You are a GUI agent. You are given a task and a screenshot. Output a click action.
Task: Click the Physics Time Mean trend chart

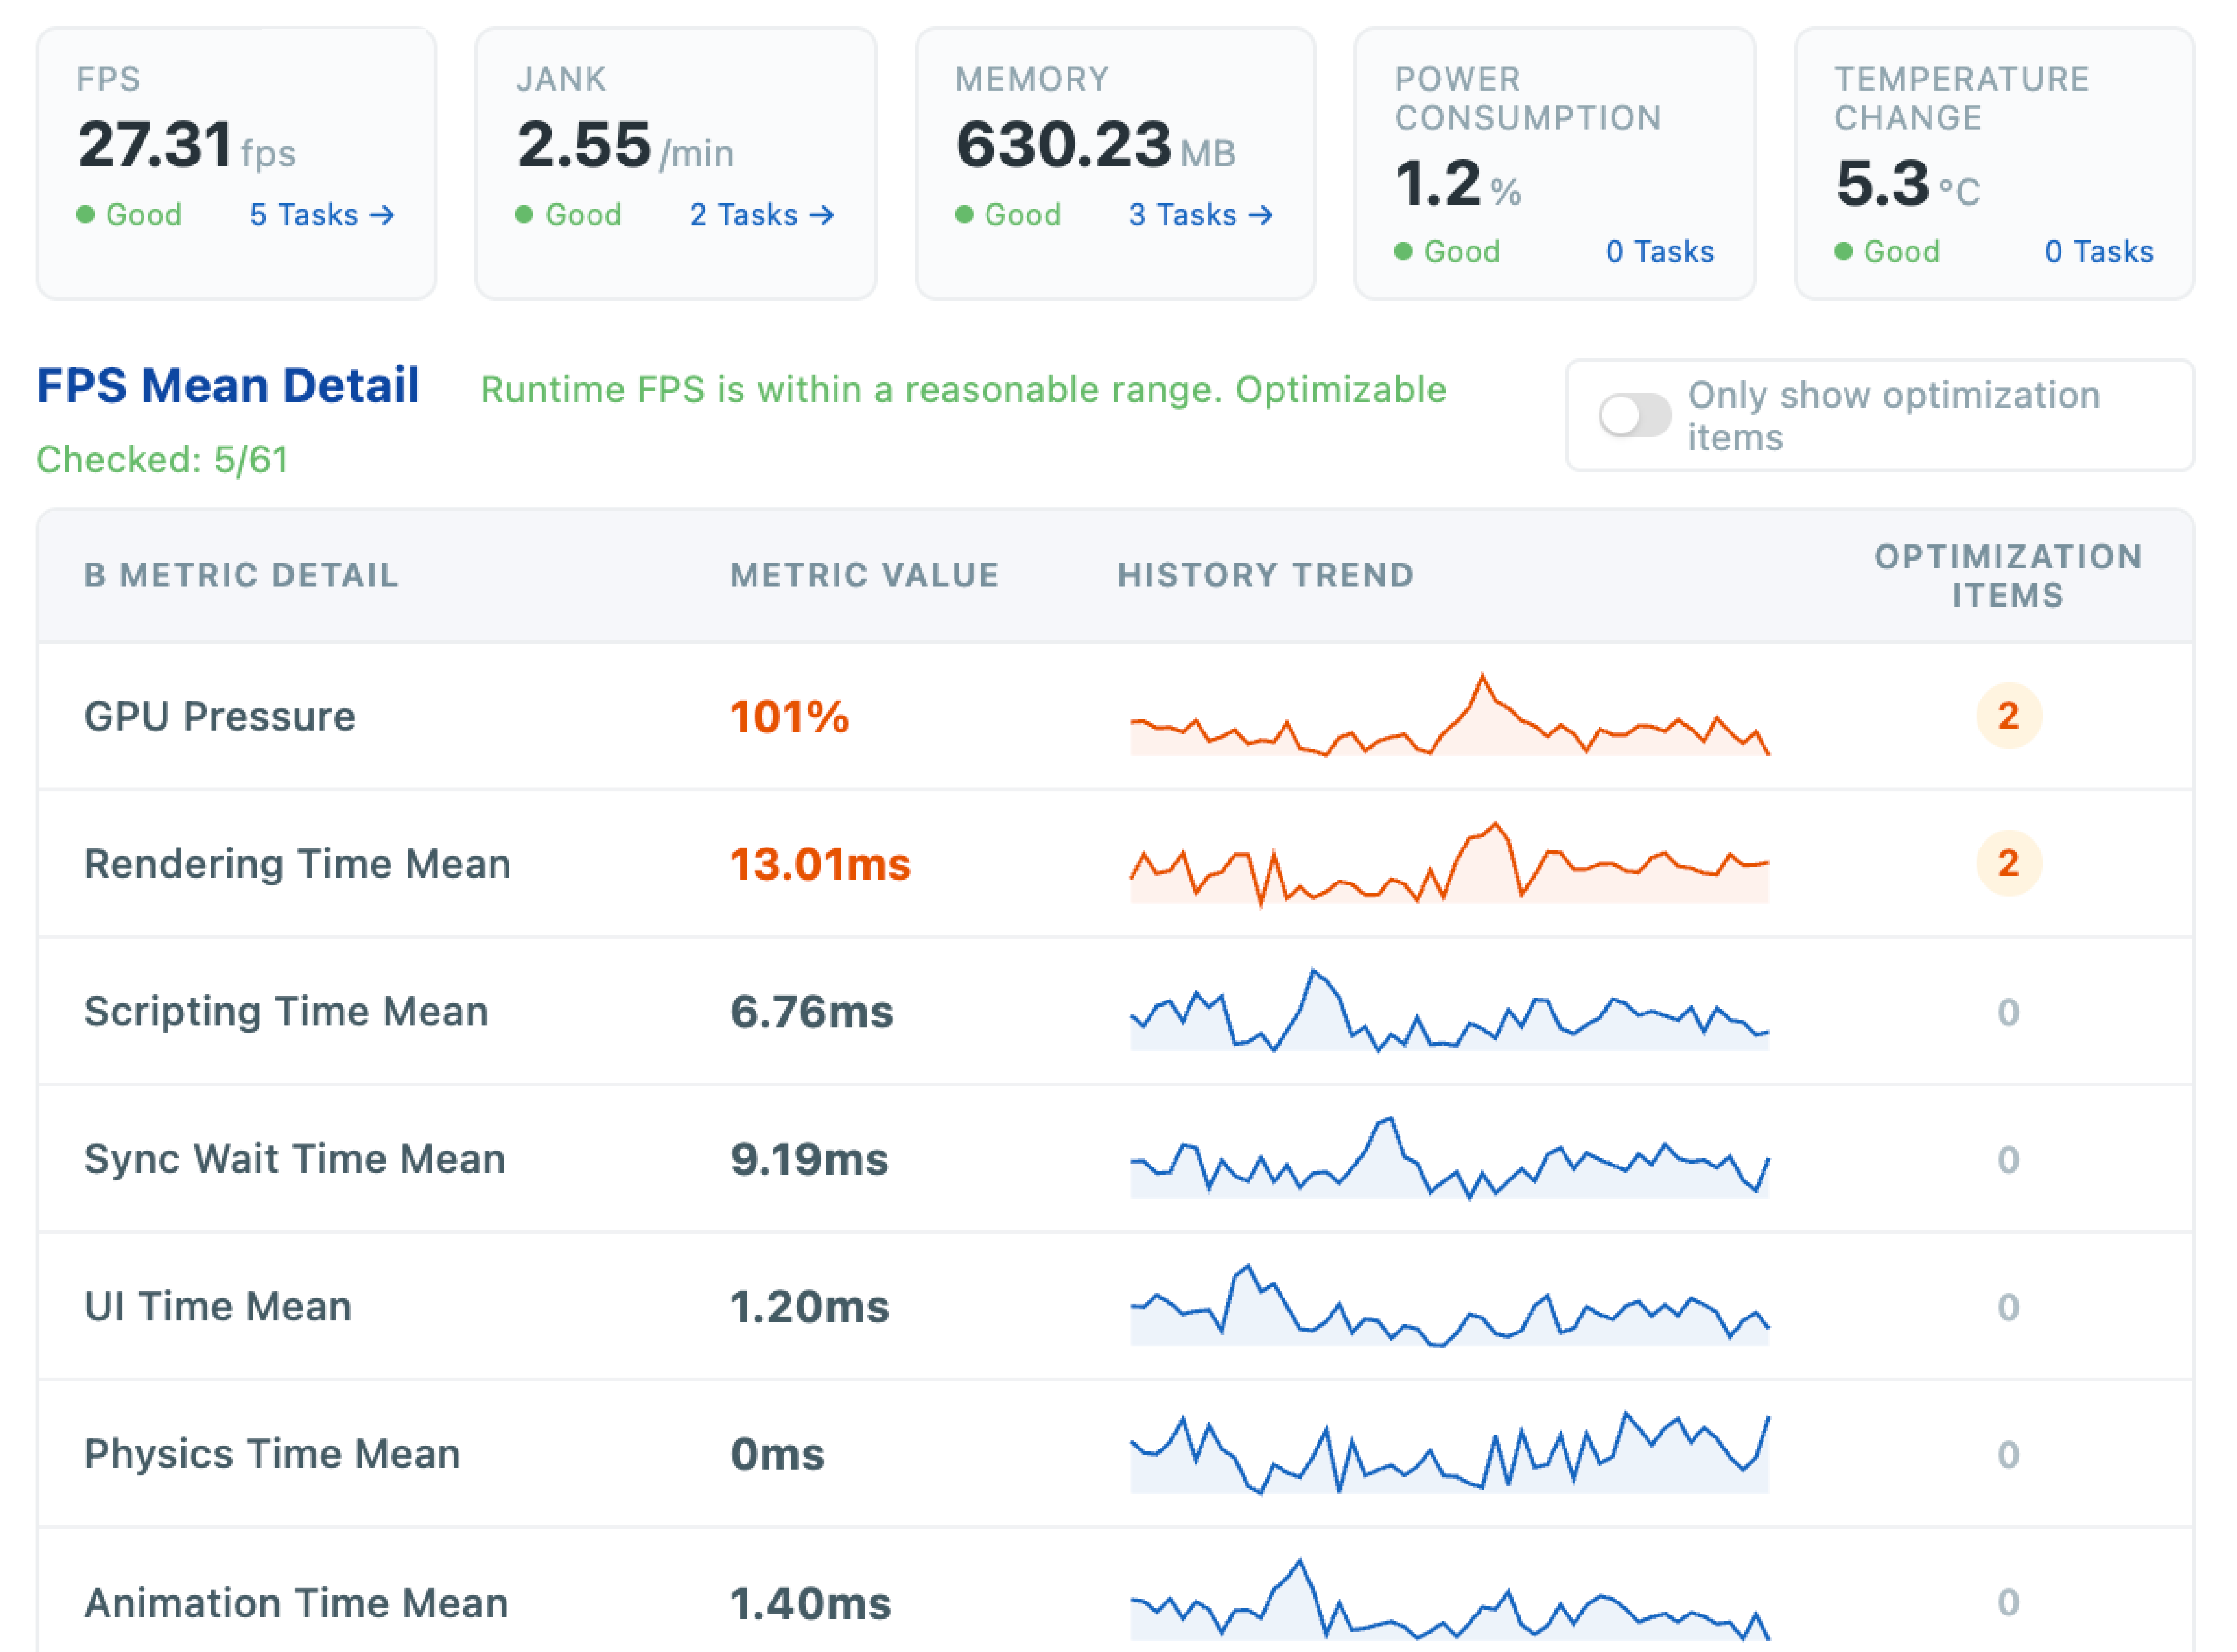[x=1449, y=1453]
